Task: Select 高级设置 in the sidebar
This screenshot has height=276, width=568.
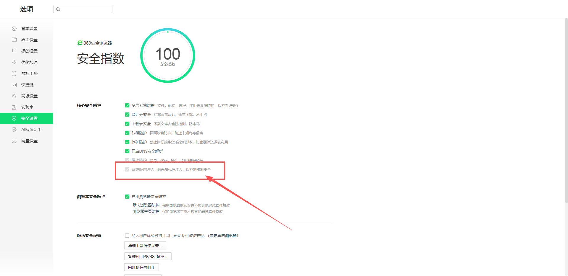Action: [x=27, y=96]
